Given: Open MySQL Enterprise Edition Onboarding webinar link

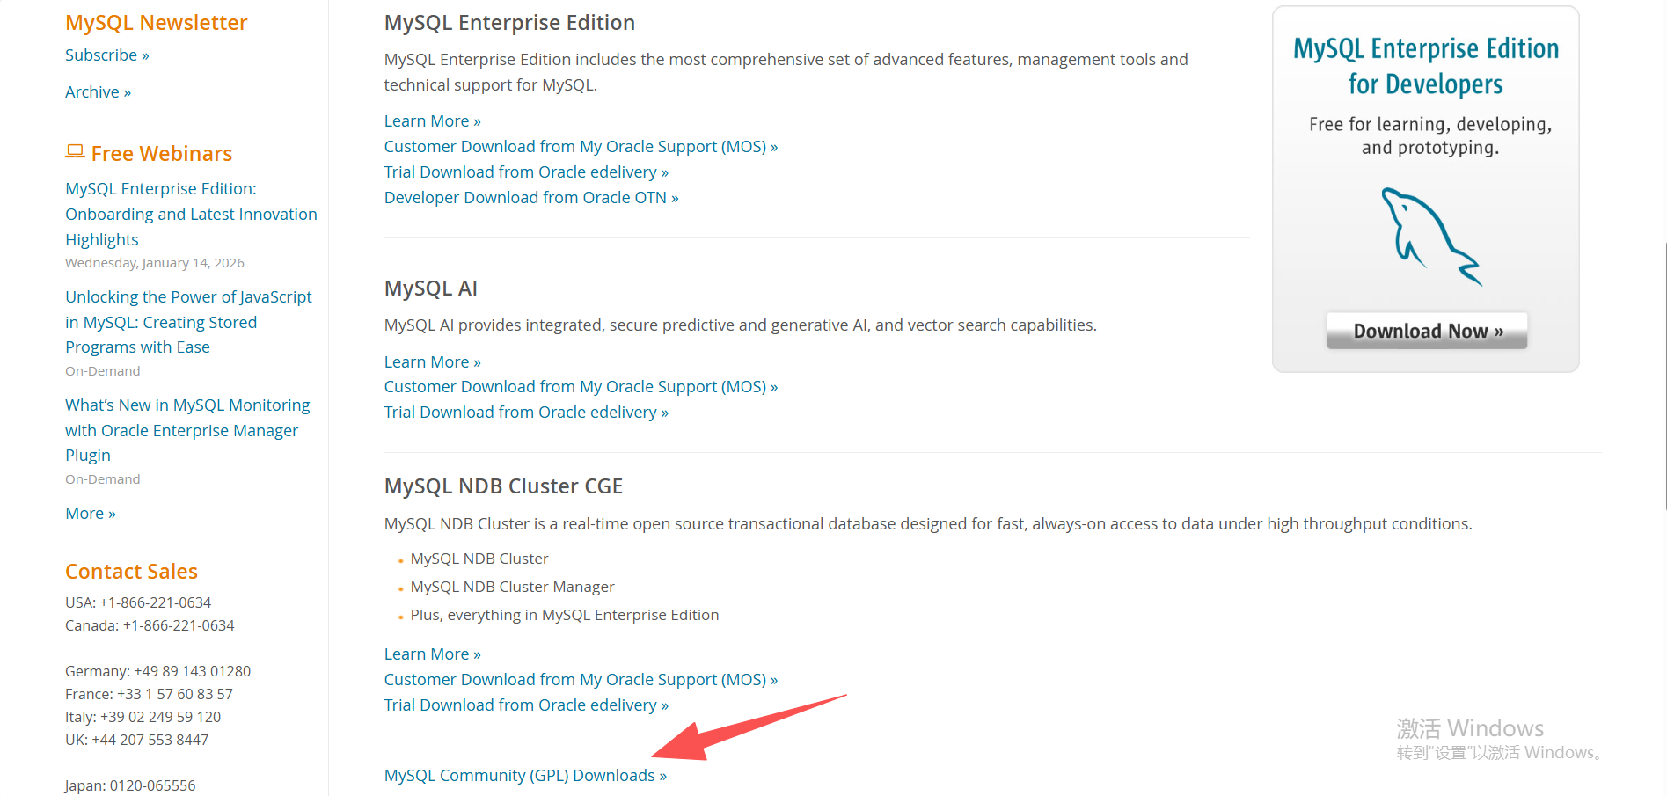Looking at the screenshot, I should [191, 214].
